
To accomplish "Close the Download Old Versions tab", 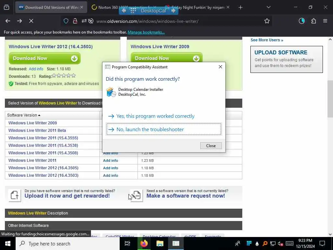I will pos(82,7).
